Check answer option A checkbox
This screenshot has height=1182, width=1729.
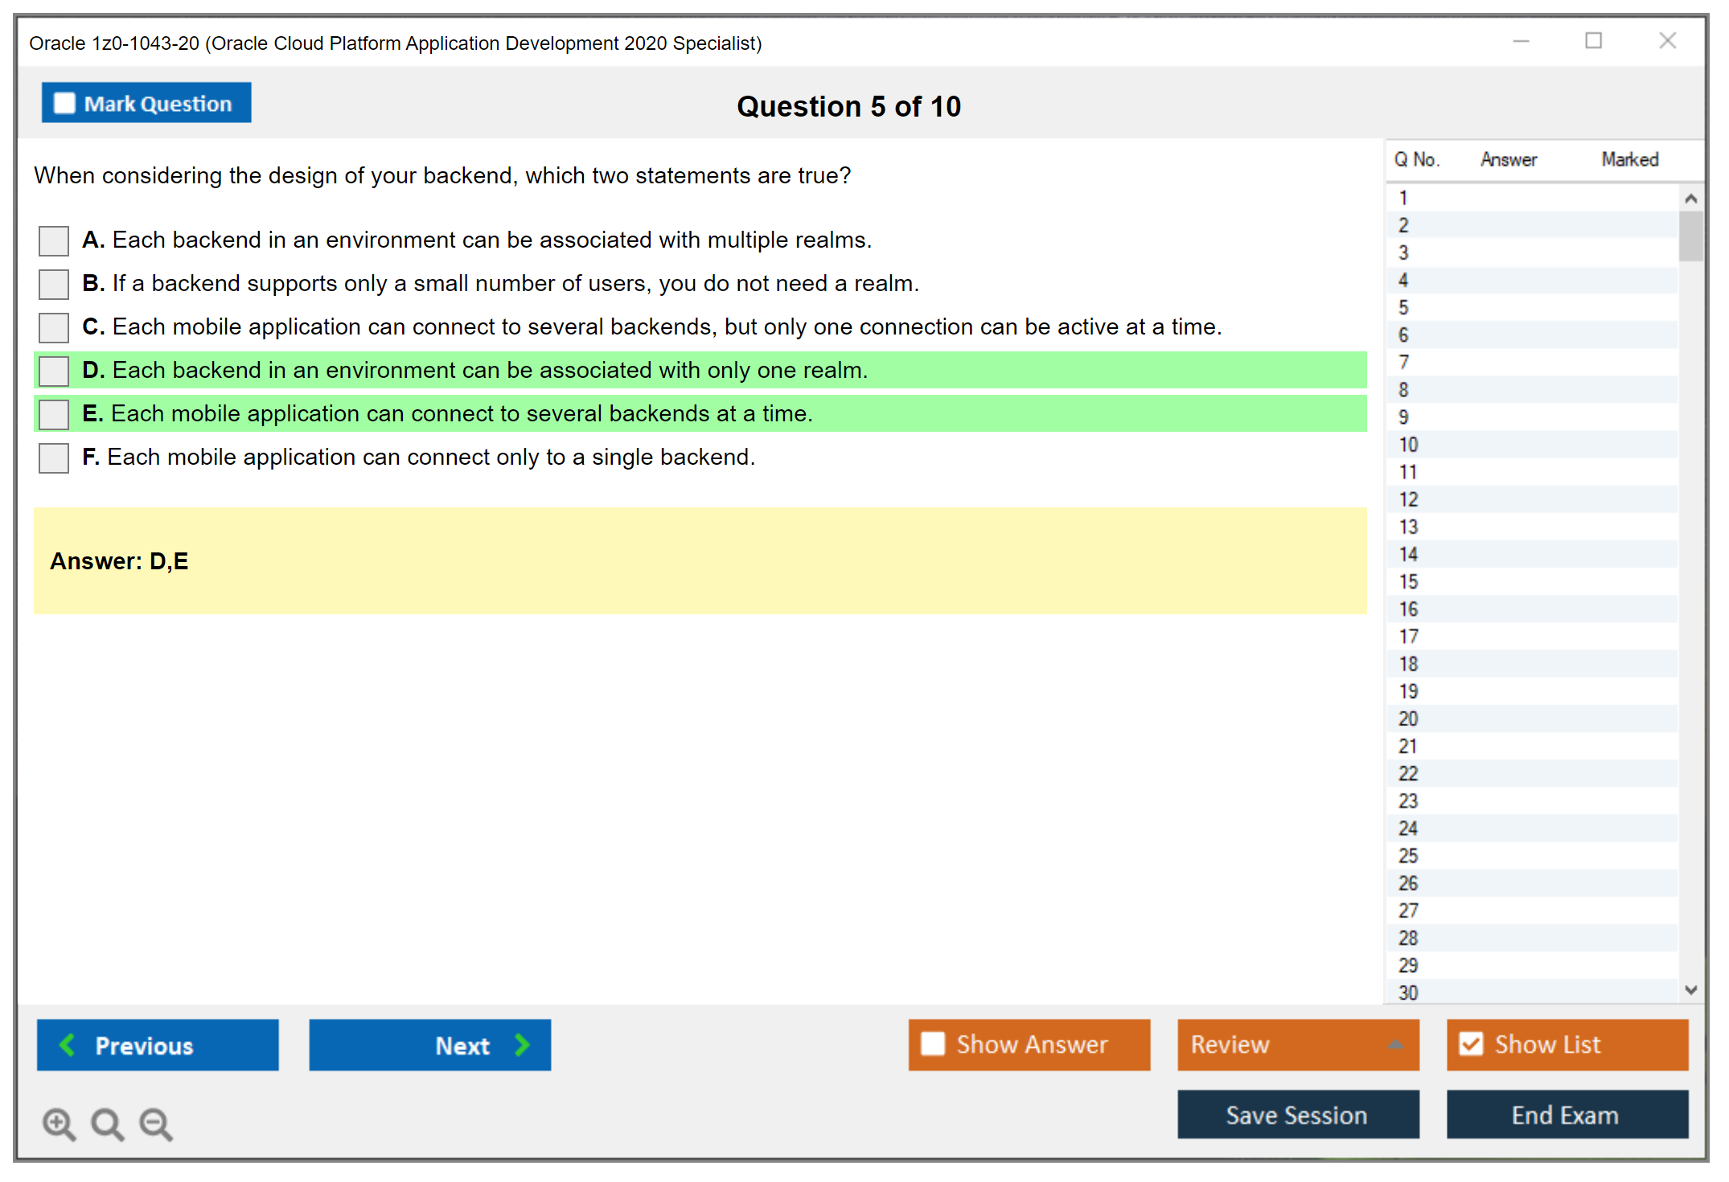coord(53,240)
